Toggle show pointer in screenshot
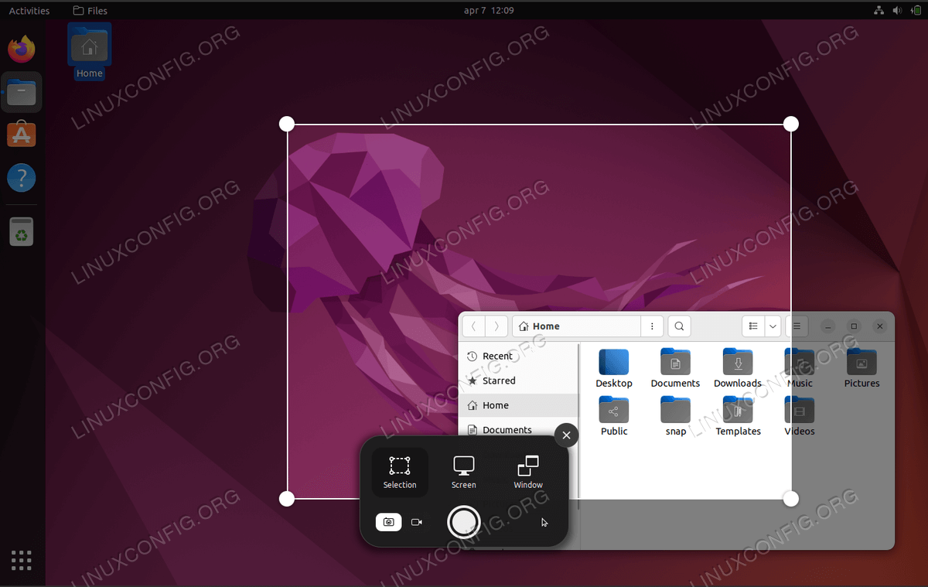The image size is (928, 587). (x=544, y=523)
